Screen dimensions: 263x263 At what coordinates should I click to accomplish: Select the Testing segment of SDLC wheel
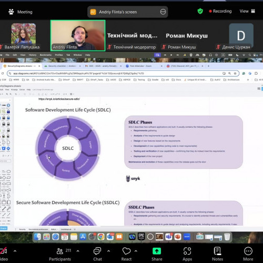click(x=66, y=170)
